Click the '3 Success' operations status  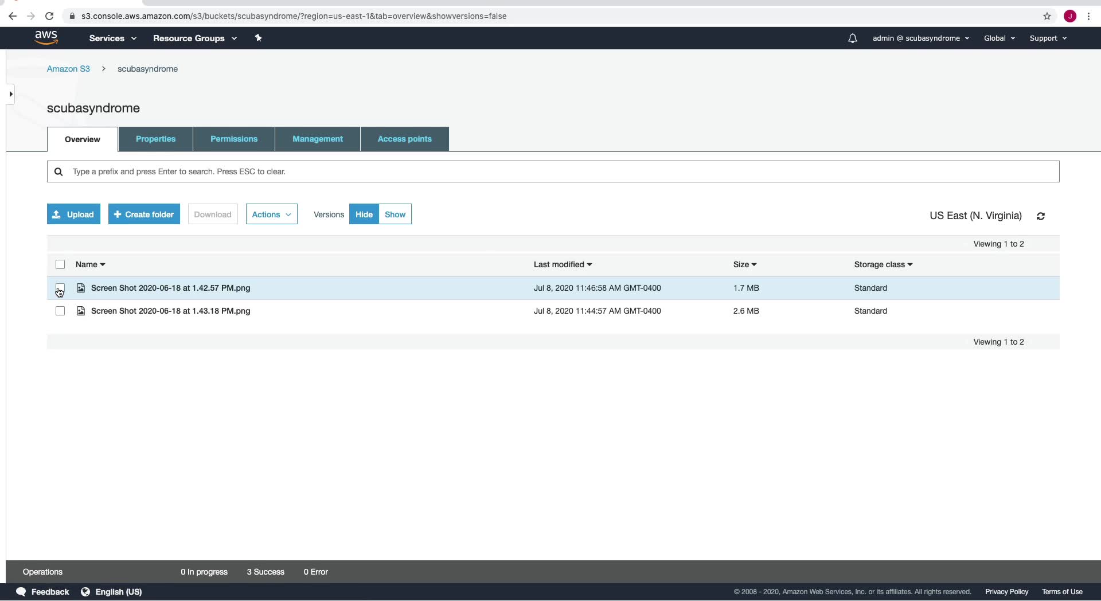pyautogui.click(x=266, y=572)
